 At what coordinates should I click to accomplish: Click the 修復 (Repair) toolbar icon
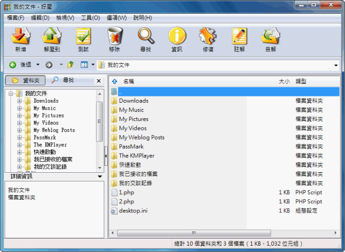(208, 36)
